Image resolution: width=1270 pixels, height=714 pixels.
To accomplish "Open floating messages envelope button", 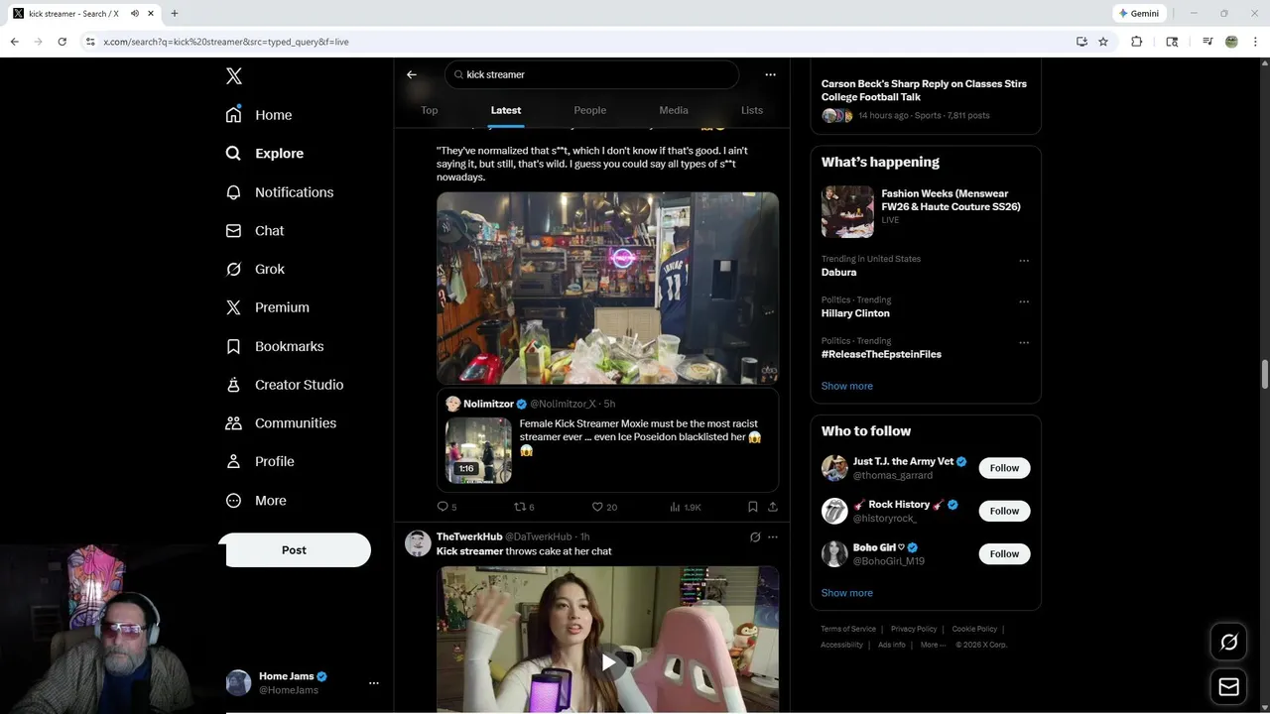I will point(1228,687).
